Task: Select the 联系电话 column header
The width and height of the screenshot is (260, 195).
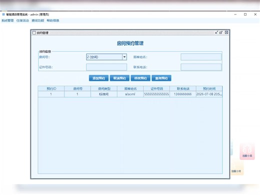Action: 183,88
